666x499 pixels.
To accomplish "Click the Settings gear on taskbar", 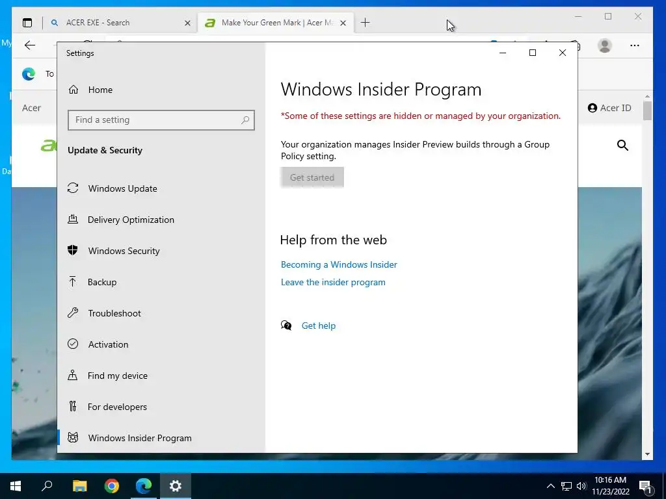I will coord(176,486).
